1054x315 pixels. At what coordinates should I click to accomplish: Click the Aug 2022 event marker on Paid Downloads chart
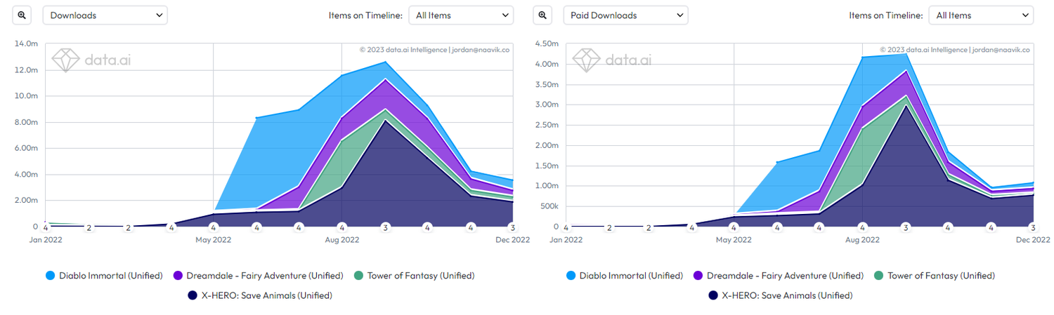click(863, 227)
